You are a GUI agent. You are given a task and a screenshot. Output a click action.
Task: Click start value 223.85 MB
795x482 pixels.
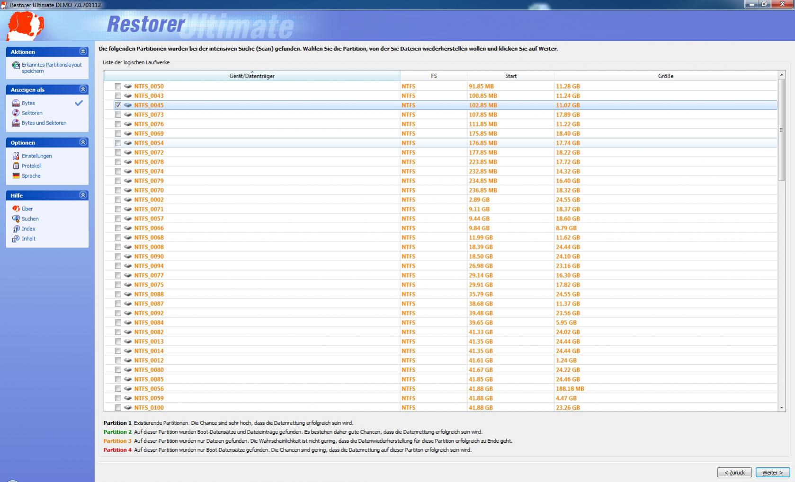(483, 162)
